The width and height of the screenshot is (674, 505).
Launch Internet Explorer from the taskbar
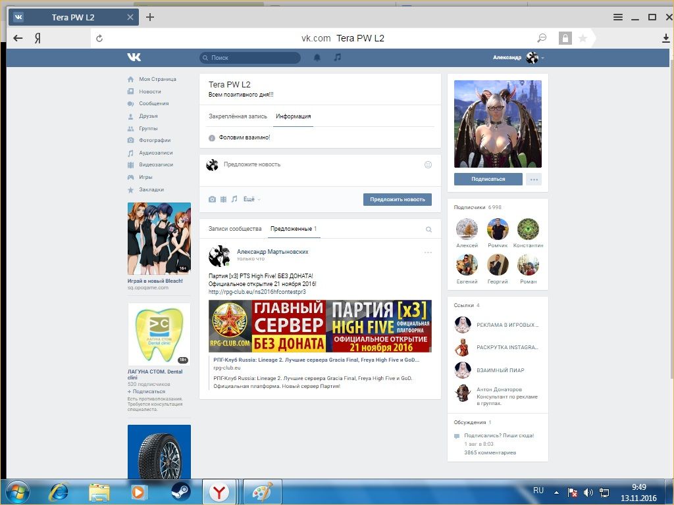coord(58,492)
